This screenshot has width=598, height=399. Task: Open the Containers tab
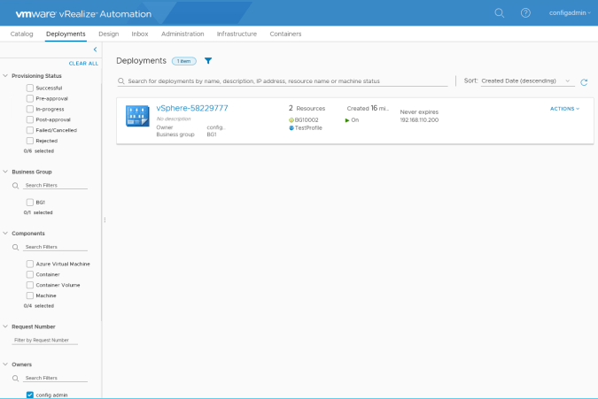coord(285,34)
